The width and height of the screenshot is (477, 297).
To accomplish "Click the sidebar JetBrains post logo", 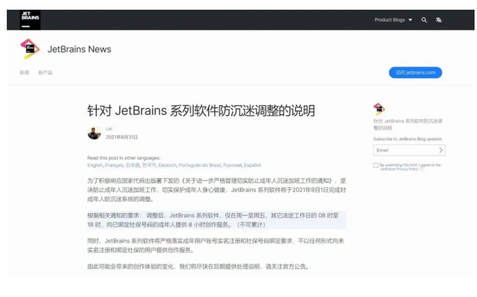I will pos(379,109).
